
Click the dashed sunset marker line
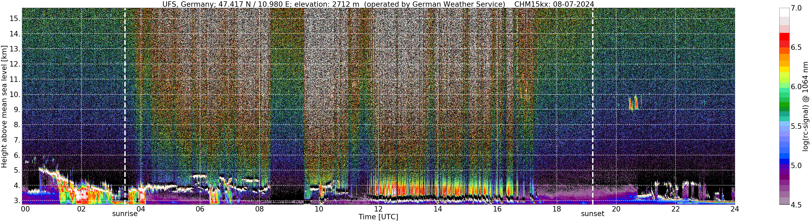[x=593, y=106]
